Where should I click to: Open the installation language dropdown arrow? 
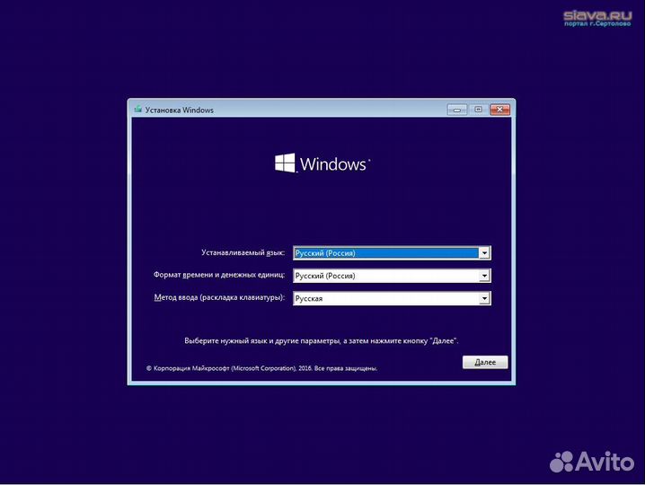click(484, 253)
